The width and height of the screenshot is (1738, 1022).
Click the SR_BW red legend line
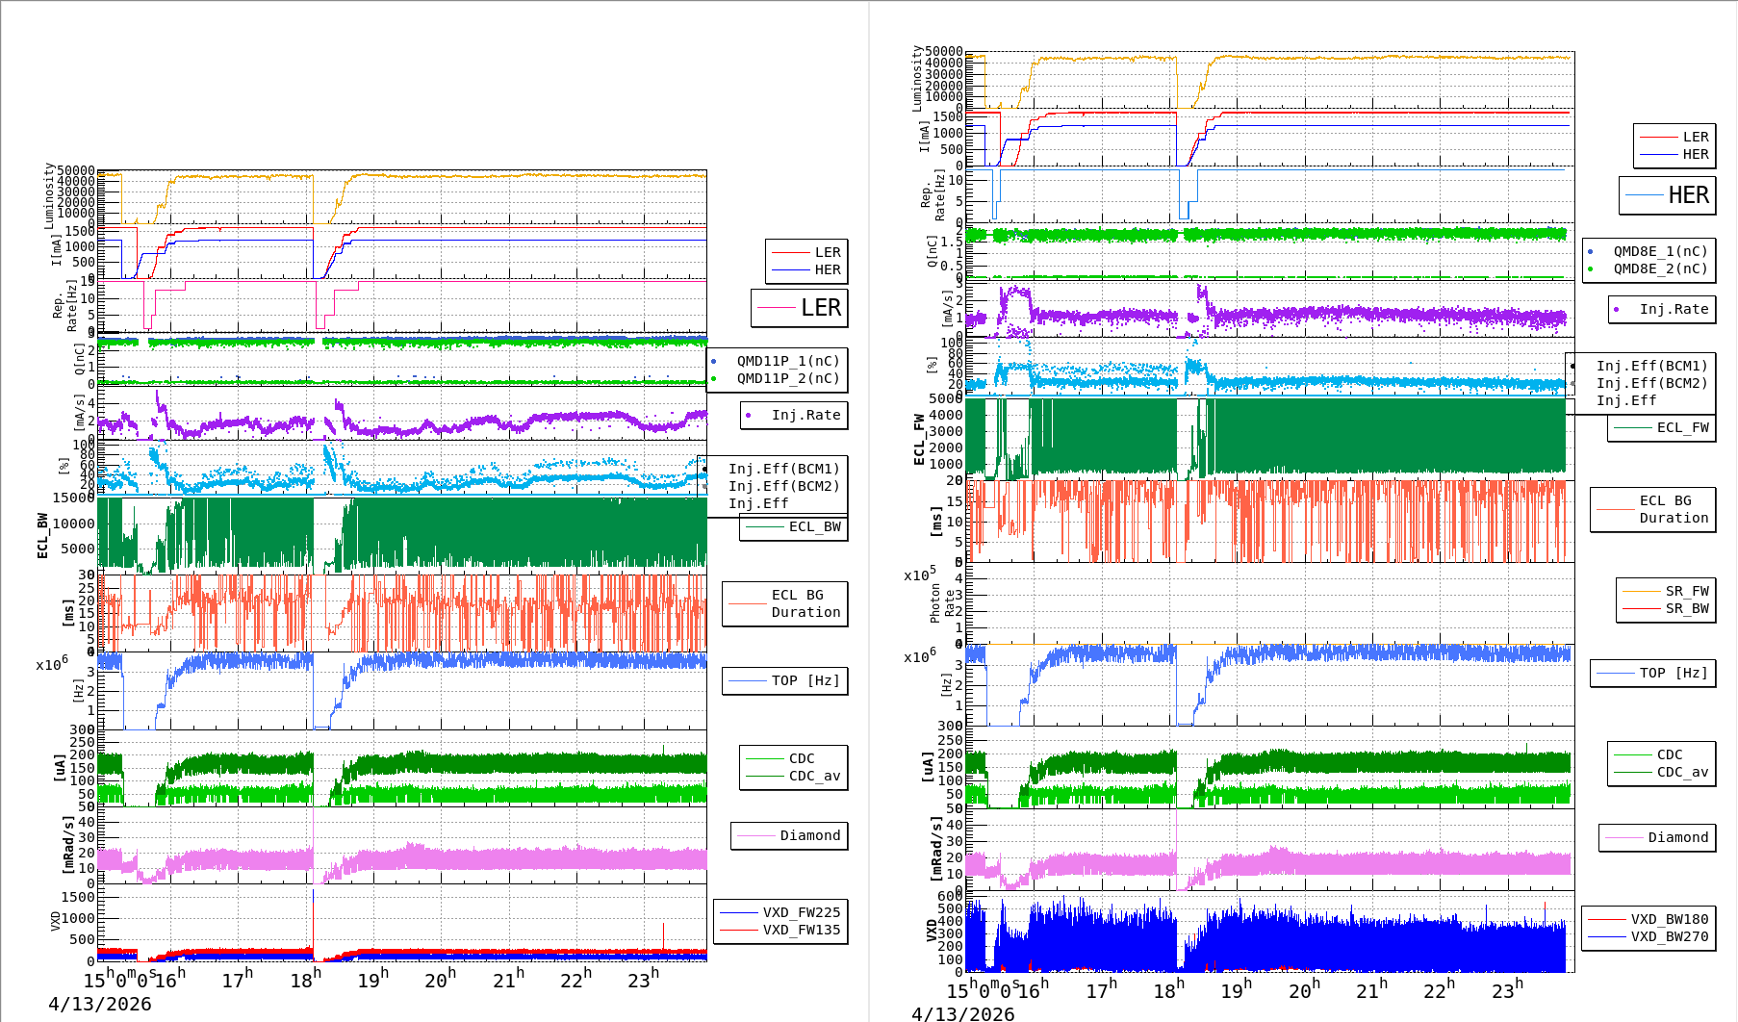coord(1641,608)
